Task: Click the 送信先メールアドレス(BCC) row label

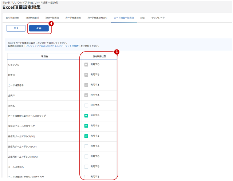Action: [x=22, y=146]
